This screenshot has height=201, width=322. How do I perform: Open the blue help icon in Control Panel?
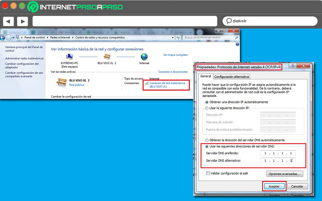tap(237, 44)
